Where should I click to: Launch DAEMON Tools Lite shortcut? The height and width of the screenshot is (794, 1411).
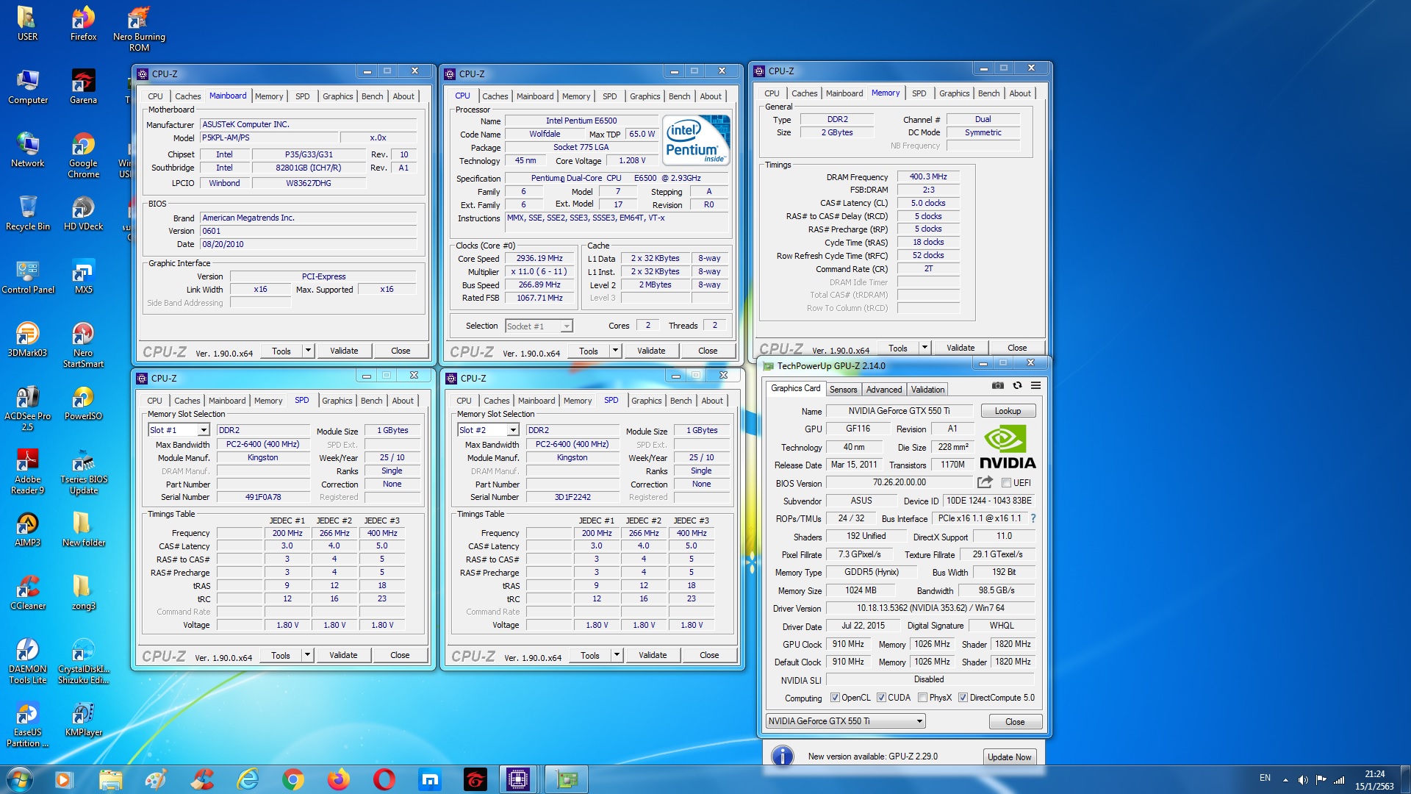(x=28, y=662)
